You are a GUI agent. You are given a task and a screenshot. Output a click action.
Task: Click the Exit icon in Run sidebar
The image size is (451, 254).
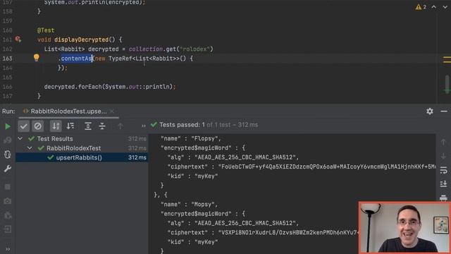click(x=8, y=229)
